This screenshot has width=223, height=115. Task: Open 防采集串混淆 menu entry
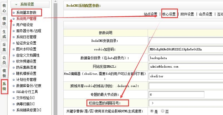tap(26, 67)
